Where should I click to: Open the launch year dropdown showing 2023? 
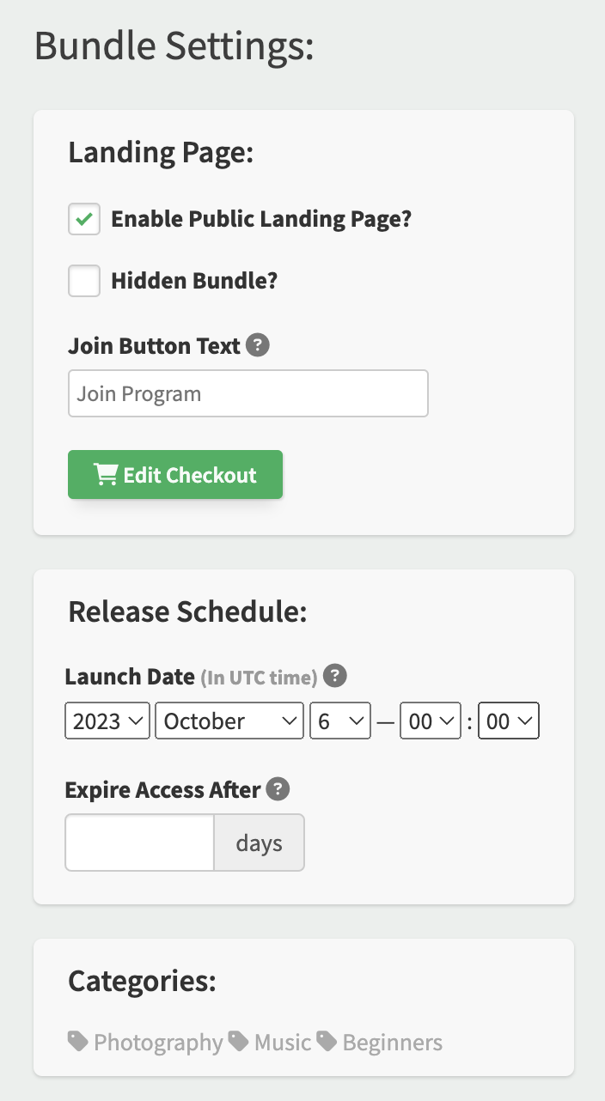[x=107, y=721]
